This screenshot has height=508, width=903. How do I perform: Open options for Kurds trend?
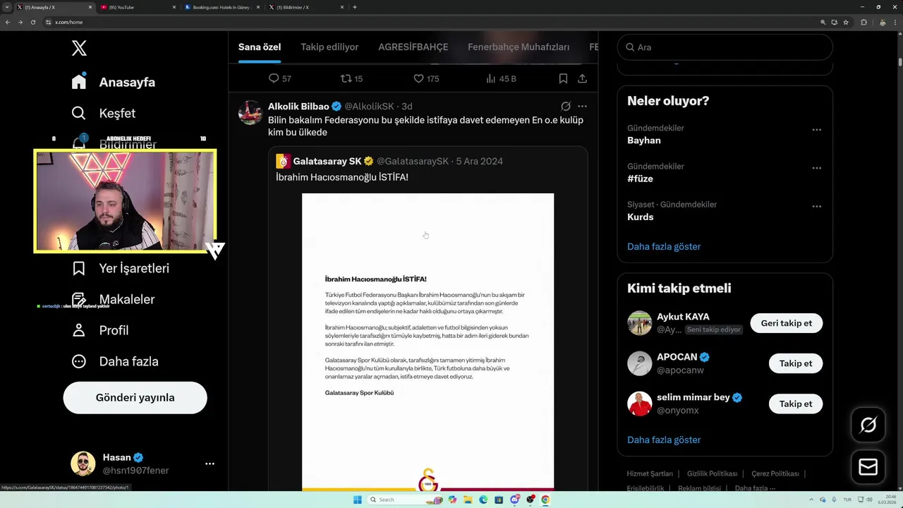pos(816,206)
